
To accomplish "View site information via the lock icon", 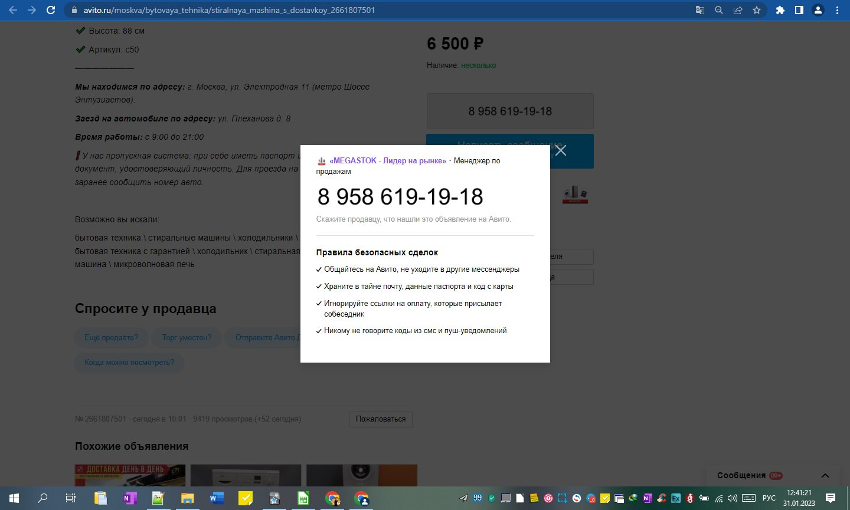I will (x=74, y=10).
